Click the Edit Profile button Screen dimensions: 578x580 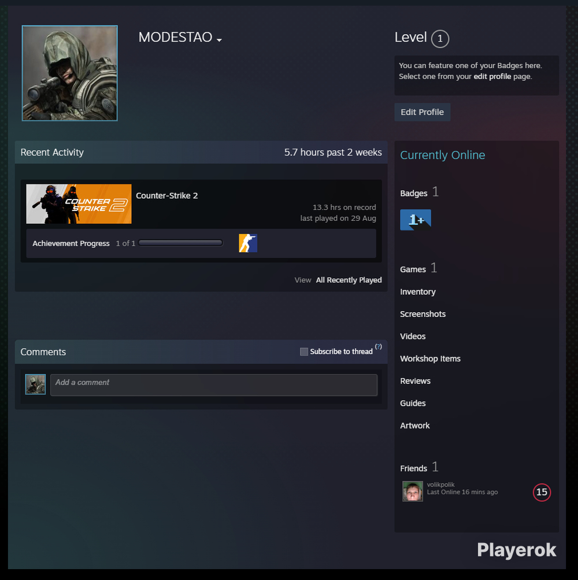tap(422, 112)
